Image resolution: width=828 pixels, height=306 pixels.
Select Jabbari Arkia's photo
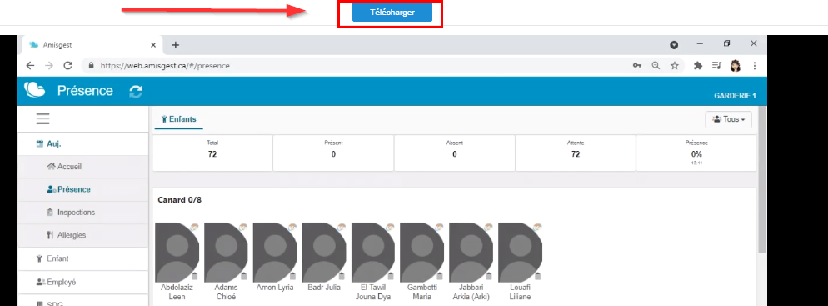pos(471,252)
